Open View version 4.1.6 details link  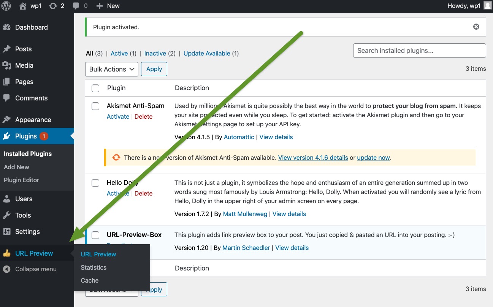tap(313, 157)
